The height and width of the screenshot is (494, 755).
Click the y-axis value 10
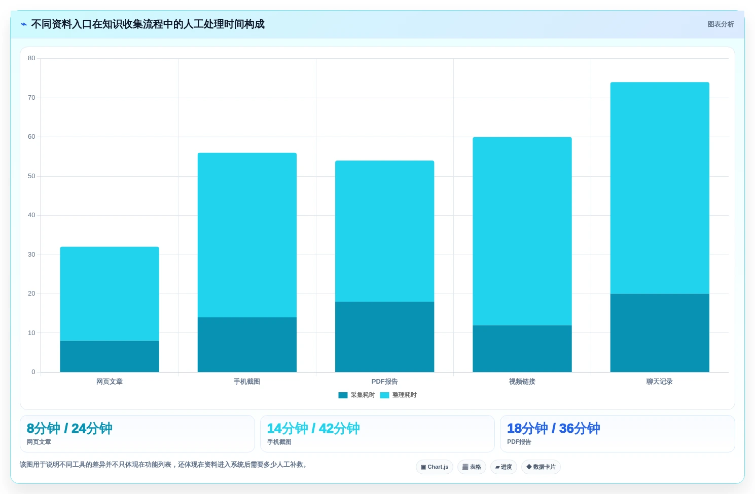click(x=31, y=333)
